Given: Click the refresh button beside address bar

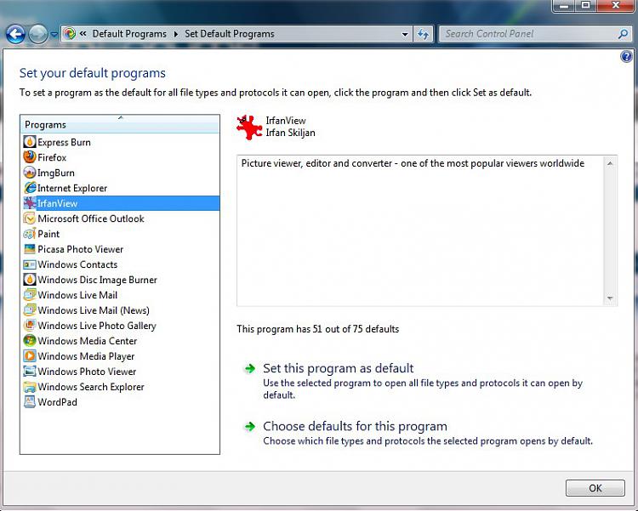Looking at the screenshot, I should pyautogui.click(x=423, y=34).
